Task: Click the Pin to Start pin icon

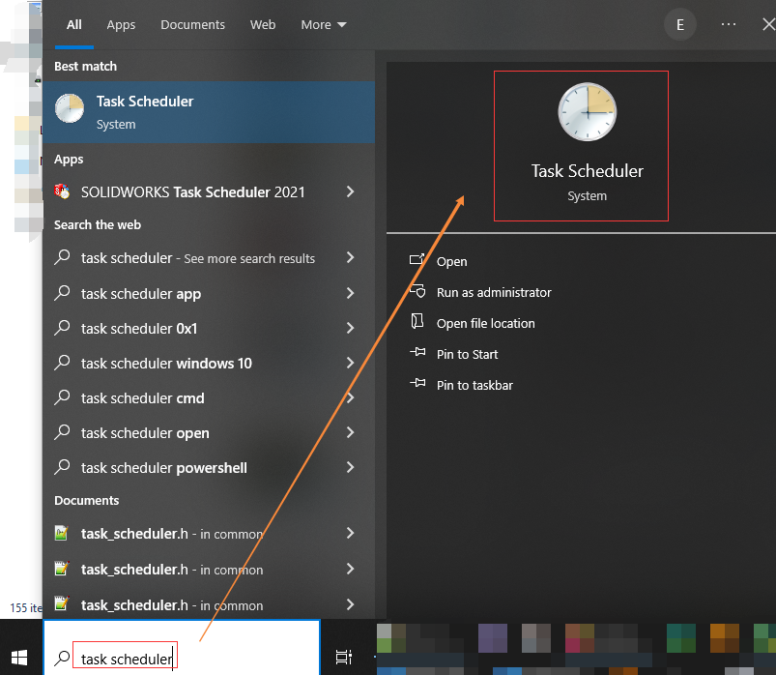Action: tap(417, 353)
